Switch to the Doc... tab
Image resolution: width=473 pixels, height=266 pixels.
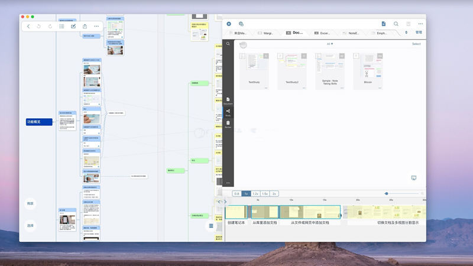click(x=294, y=33)
